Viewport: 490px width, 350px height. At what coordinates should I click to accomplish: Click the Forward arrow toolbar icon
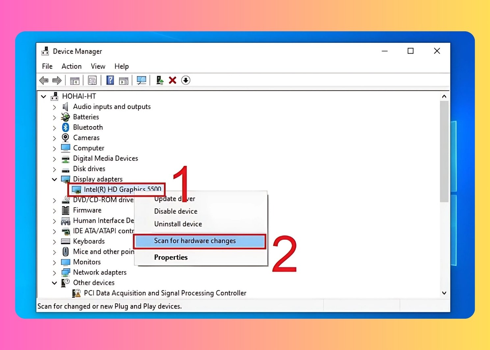[57, 80]
